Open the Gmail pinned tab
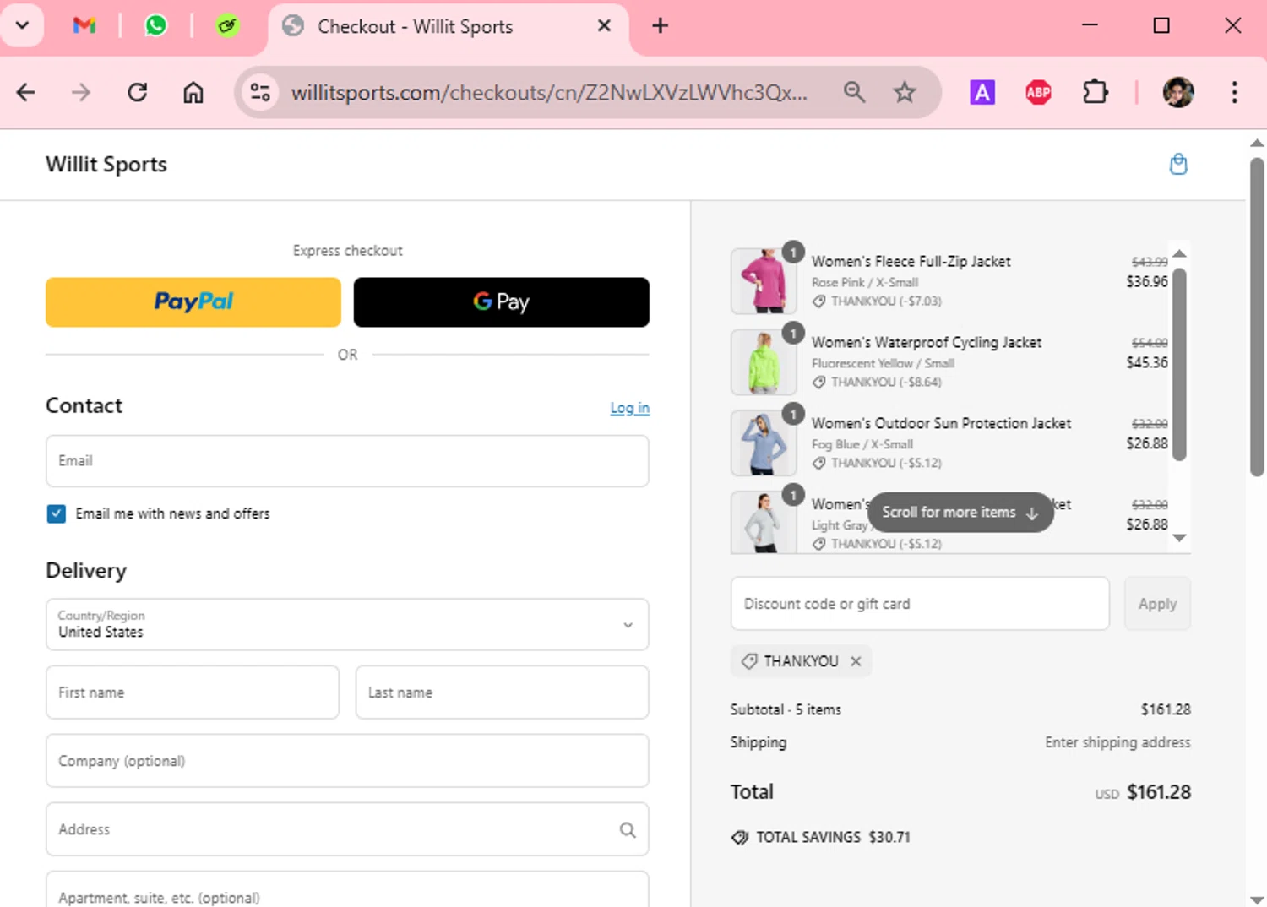 pos(84,26)
